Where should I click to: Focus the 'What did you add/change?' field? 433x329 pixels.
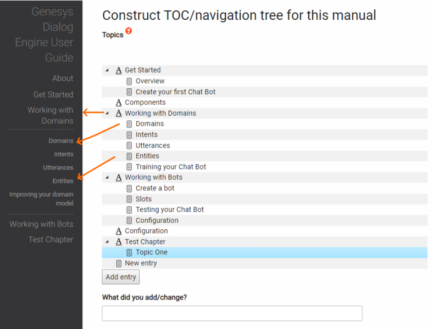(x=232, y=313)
